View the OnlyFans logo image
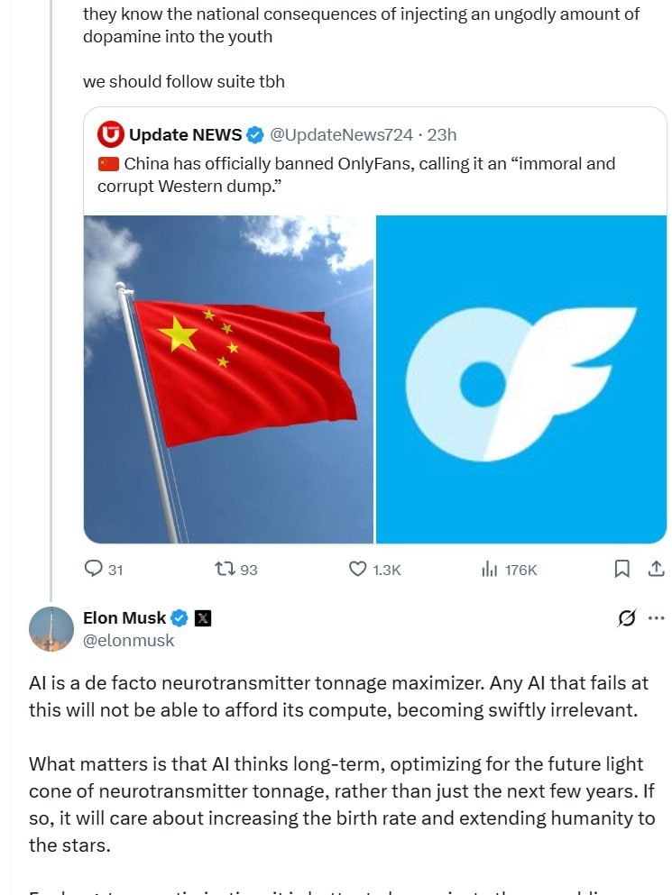The width and height of the screenshot is (672, 895). pyautogui.click(x=521, y=379)
